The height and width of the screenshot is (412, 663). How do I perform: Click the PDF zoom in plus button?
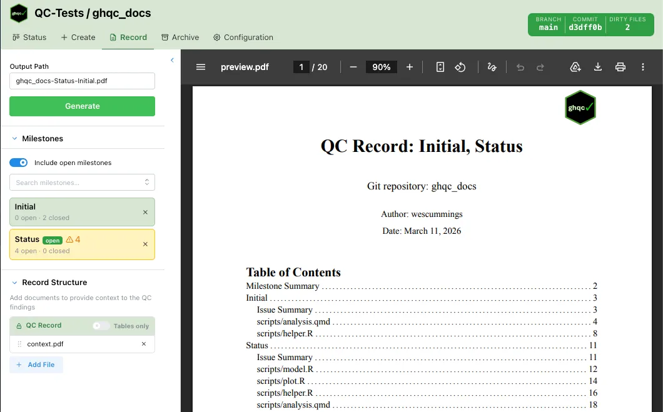(410, 67)
